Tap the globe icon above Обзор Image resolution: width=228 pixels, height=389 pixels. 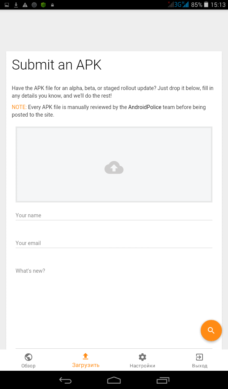(x=28, y=357)
